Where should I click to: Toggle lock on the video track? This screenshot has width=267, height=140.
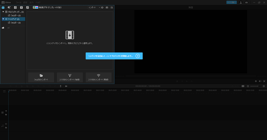pos(6,114)
